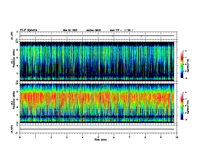Screen dimensions: 199x154
Task: Click inside the ch.2 spectrogram panel
Action: [97, 103]
